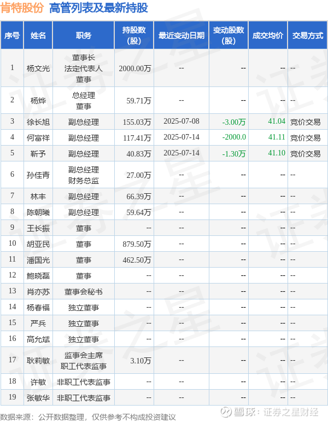
Task: Select the name 严兵
Action: pos(38,323)
